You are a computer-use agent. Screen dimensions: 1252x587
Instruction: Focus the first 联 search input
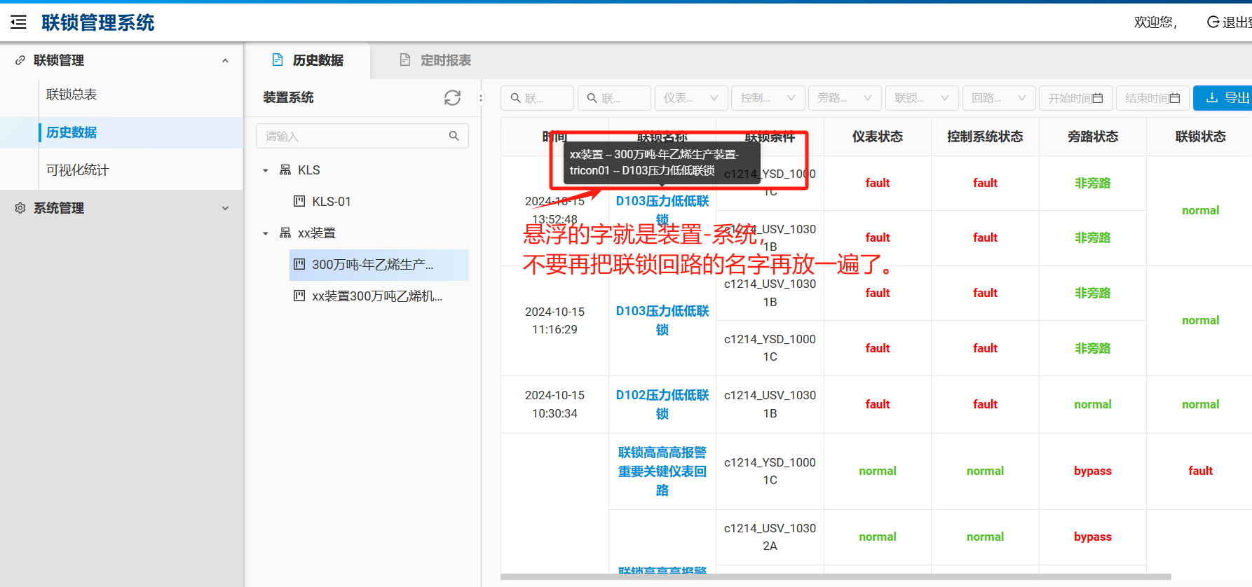coord(537,98)
